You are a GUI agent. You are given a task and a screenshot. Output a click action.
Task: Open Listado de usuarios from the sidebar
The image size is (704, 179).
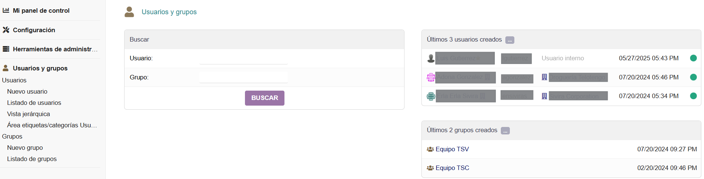coord(34,103)
